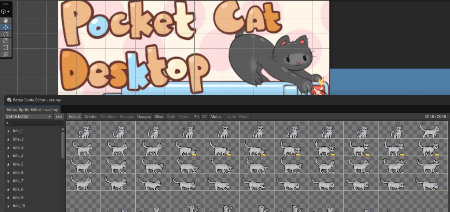Click the Undo button
Screen dimensions: 450x212
[231, 116]
